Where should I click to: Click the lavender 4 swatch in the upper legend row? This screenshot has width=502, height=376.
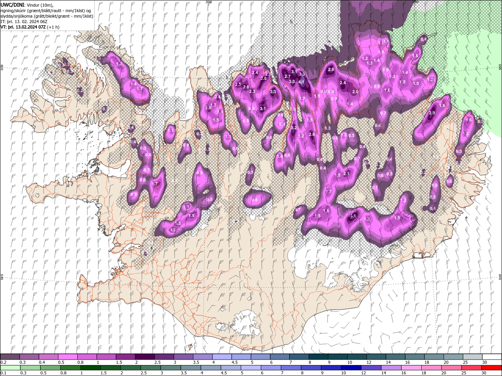[x=222, y=357]
